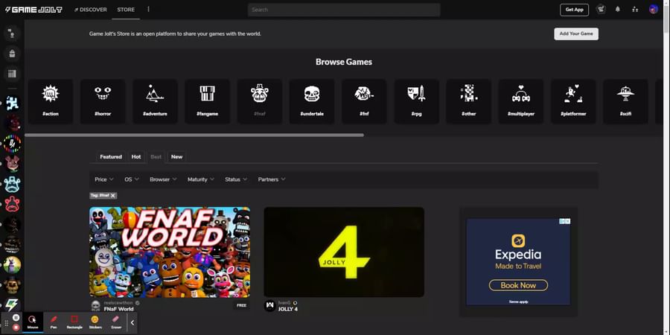Expand the Partners filter dropdown

272,179
